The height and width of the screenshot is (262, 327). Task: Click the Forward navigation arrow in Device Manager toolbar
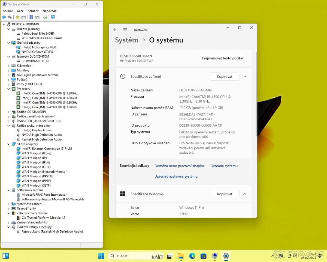(x=10, y=17)
